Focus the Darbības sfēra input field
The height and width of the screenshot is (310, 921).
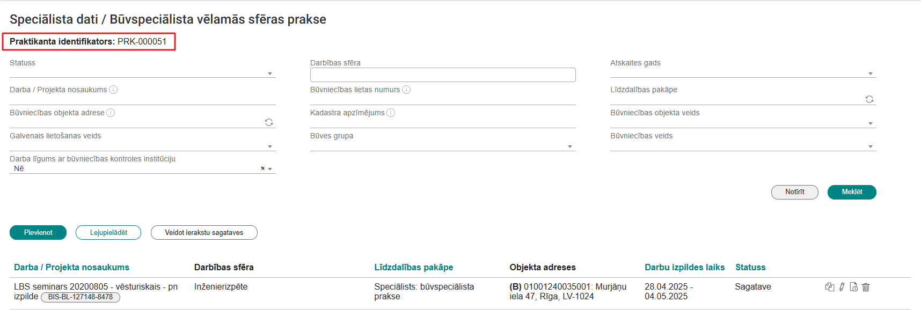(x=442, y=75)
